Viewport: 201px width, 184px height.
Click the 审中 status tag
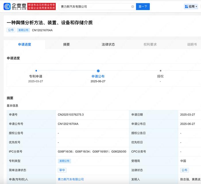[x=62, y=170]
